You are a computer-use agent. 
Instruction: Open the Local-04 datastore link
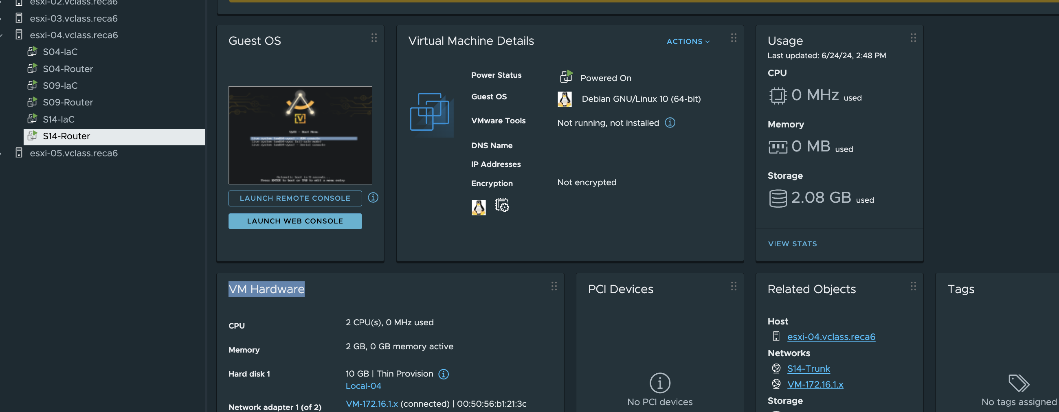363,386
